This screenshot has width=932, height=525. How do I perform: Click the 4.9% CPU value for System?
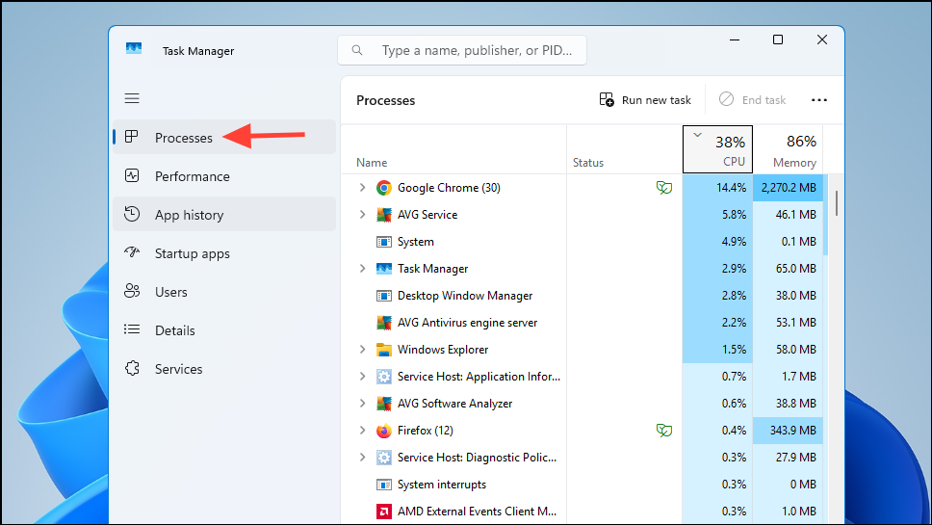734,242
